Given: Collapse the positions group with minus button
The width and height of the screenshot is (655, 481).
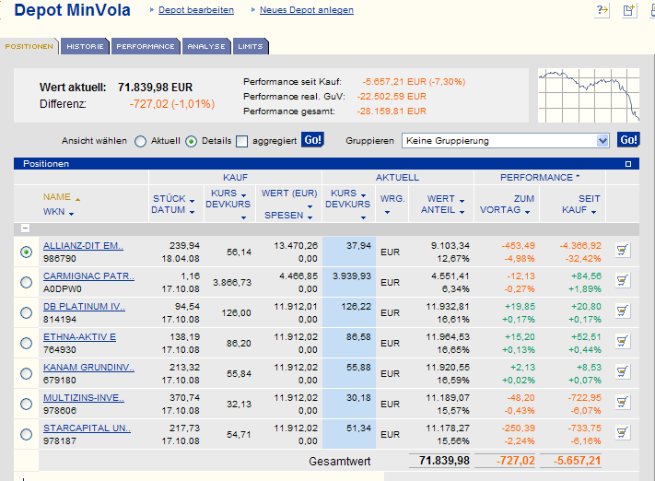Looking at the screenshot, I should coord(26,228).
